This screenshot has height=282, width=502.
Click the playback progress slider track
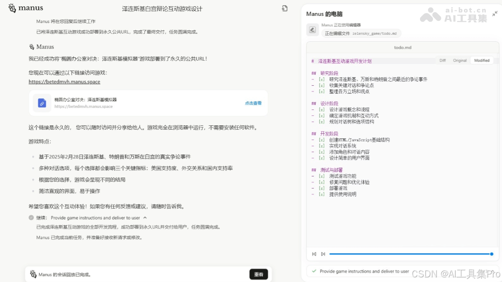point(410,254)
